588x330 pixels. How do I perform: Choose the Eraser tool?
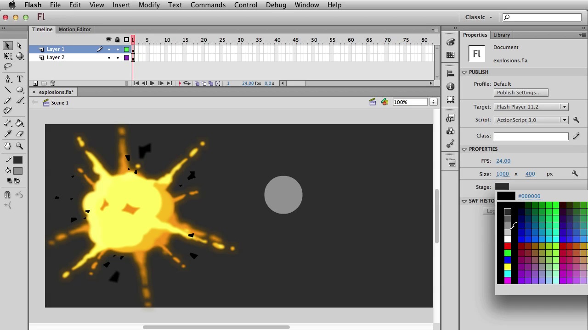coord(20,134)
